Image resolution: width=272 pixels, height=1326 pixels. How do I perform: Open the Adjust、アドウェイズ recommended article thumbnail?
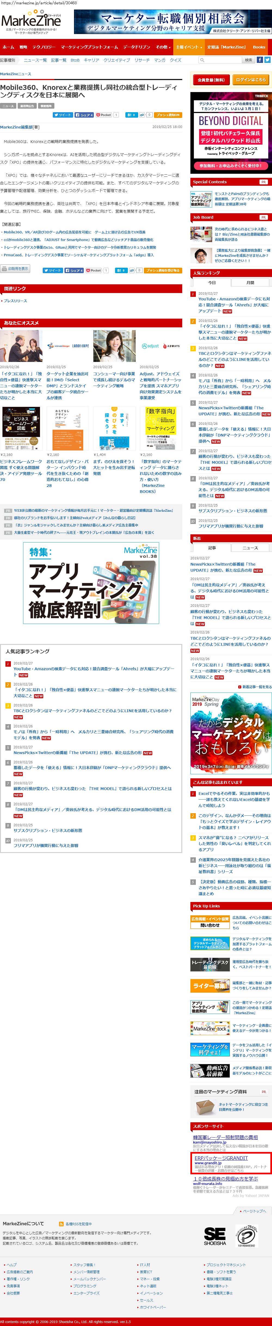(160, 346)
